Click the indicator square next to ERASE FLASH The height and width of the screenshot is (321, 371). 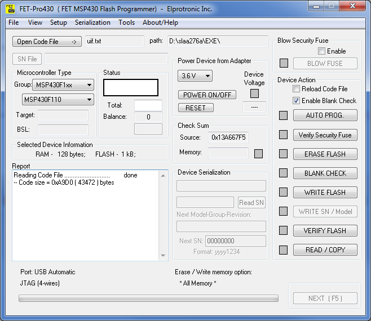[284, 154]
